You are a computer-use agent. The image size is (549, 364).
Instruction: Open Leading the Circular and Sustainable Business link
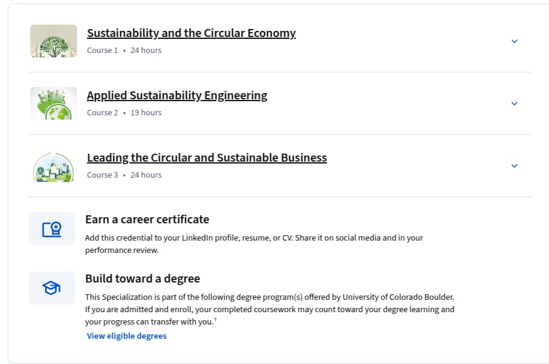point(207,158)
